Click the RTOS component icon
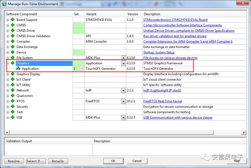The height and width of the screenshot is (168, 251). coord(12,101)
